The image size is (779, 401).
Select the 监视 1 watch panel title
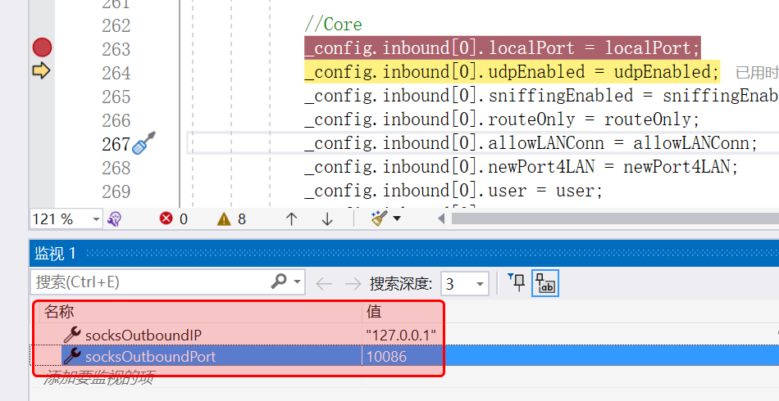pyautogui.click(x=56, y=254)
